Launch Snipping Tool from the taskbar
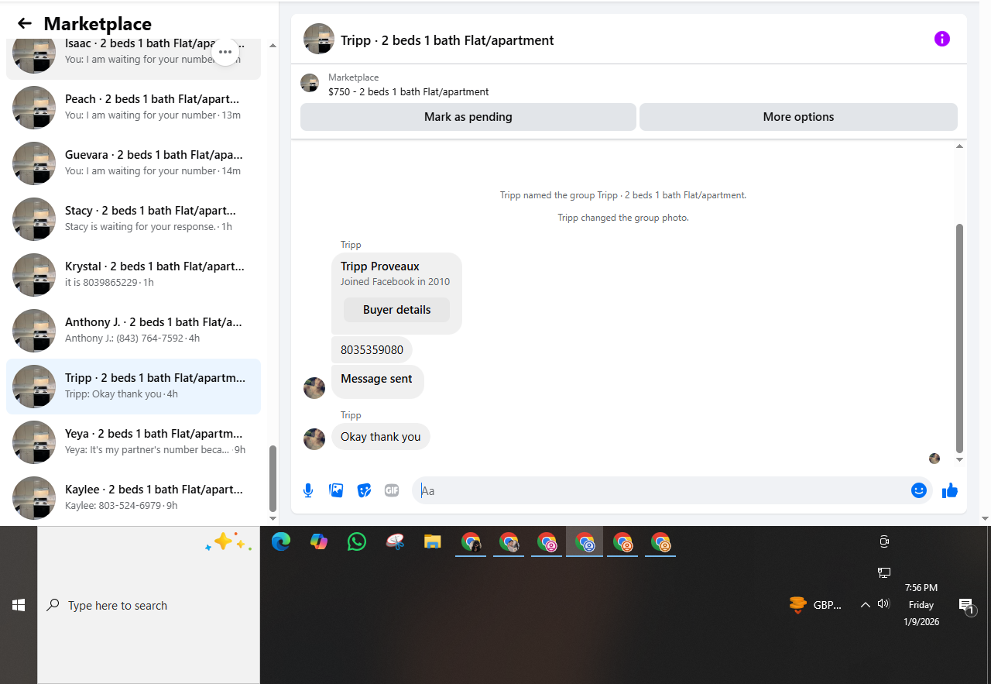 coord(395,542)
